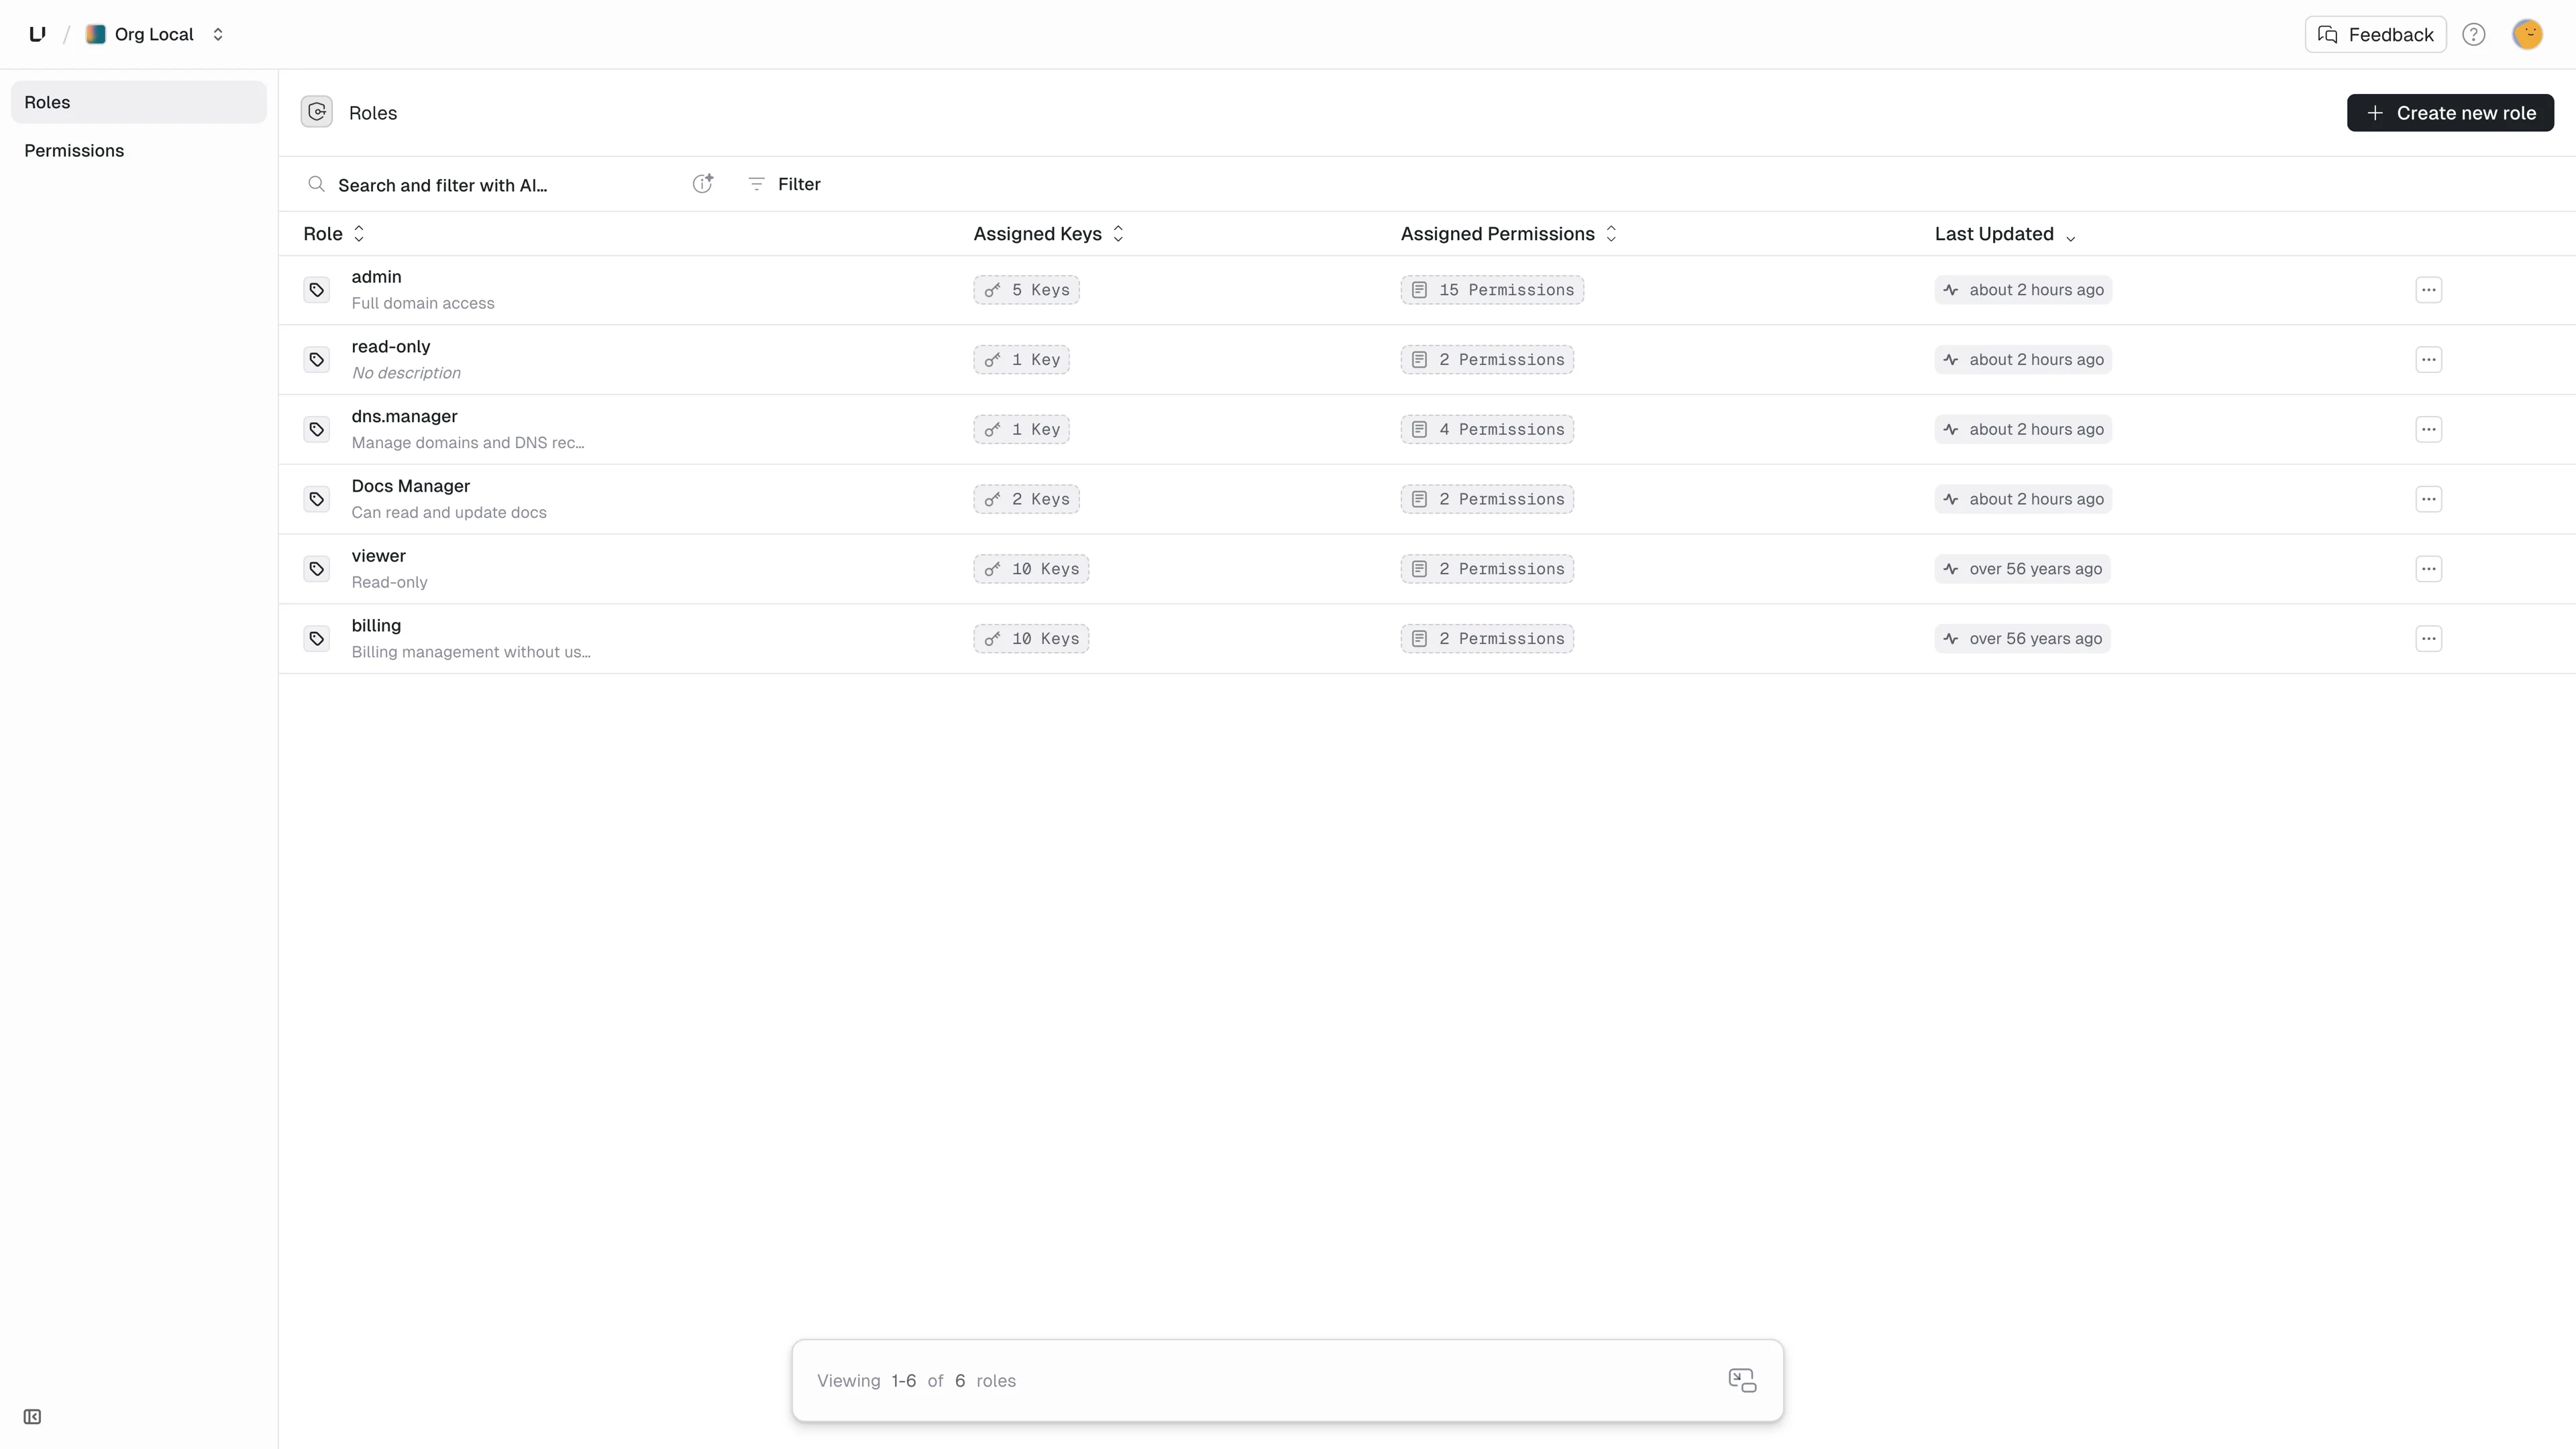Click the 15 Permissions badge

point(1492,290)
